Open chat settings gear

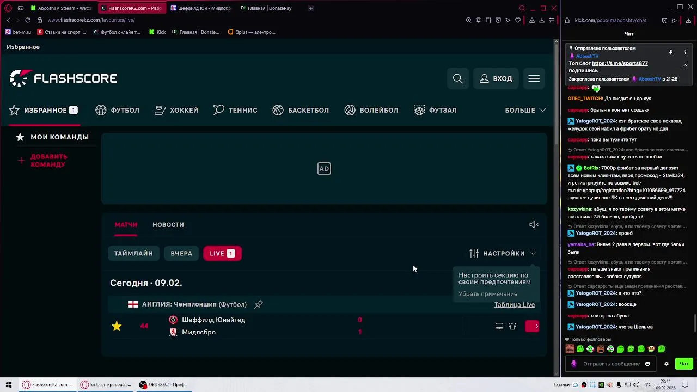point(666,364)
